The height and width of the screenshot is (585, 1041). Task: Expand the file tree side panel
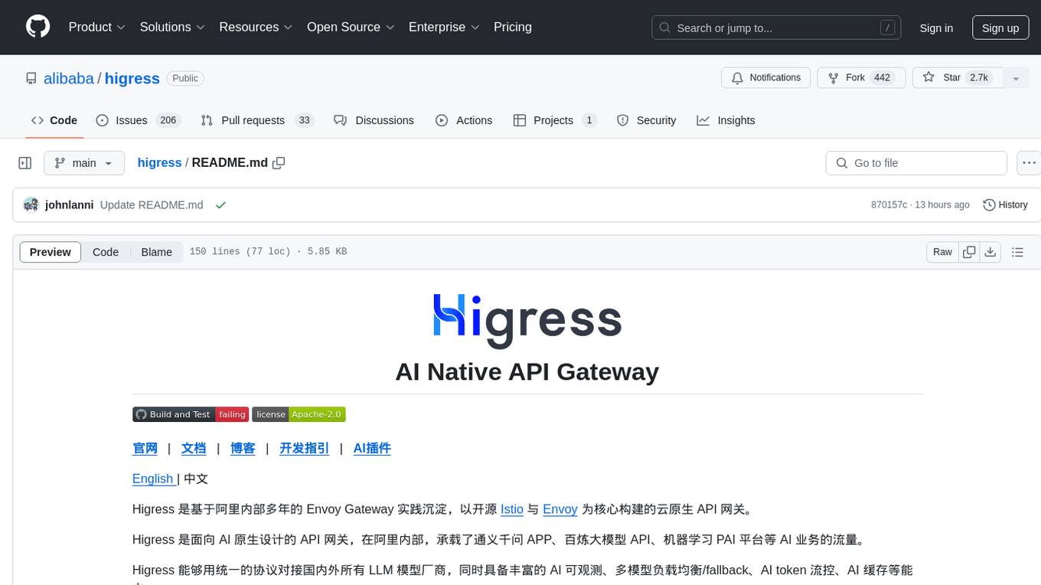[25, 163]
